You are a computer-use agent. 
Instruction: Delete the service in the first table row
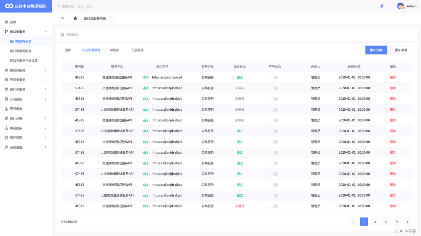pyautogui.click(x=393, y=77)
